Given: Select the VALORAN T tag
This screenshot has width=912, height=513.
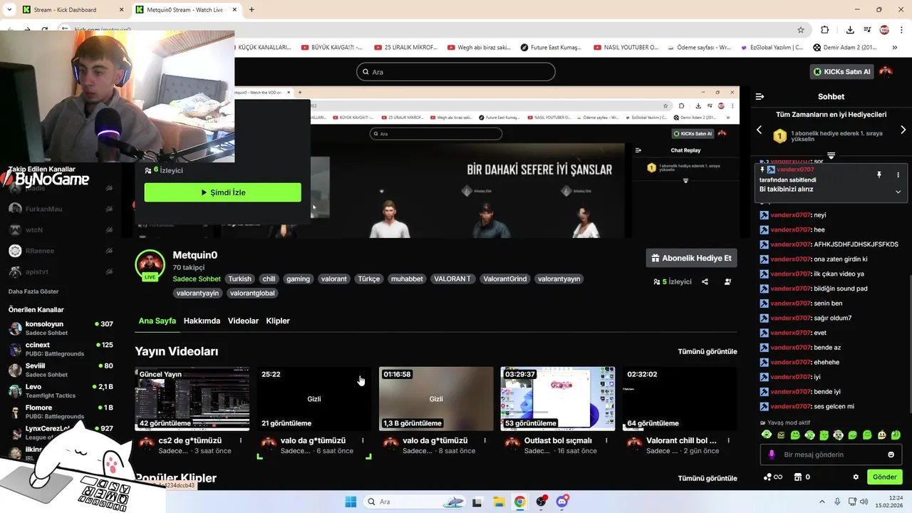Looking at the screenshot, I should coord(452,279).
